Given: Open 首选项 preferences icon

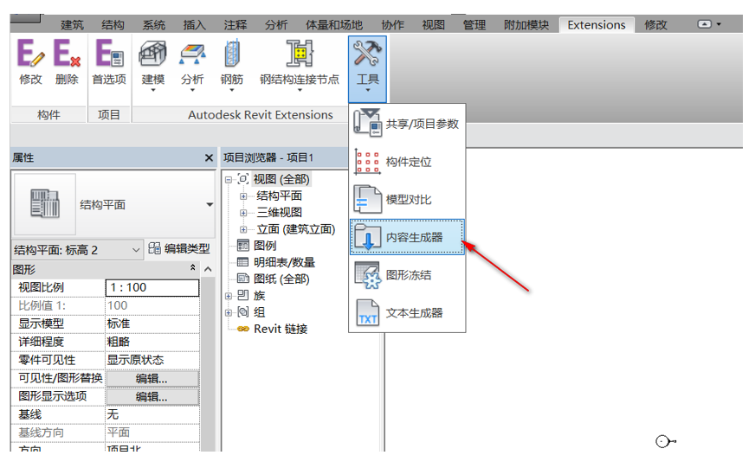Looking at the screenshot, I should 109,62.
